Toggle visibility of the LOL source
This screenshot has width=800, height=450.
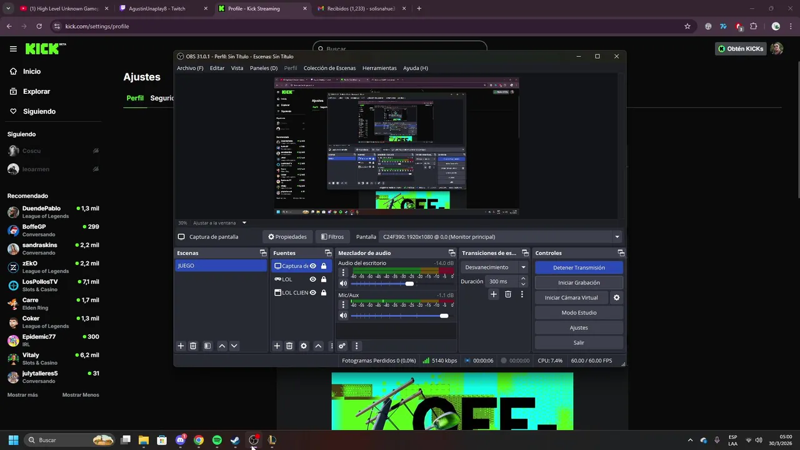(x=313, y=279)
